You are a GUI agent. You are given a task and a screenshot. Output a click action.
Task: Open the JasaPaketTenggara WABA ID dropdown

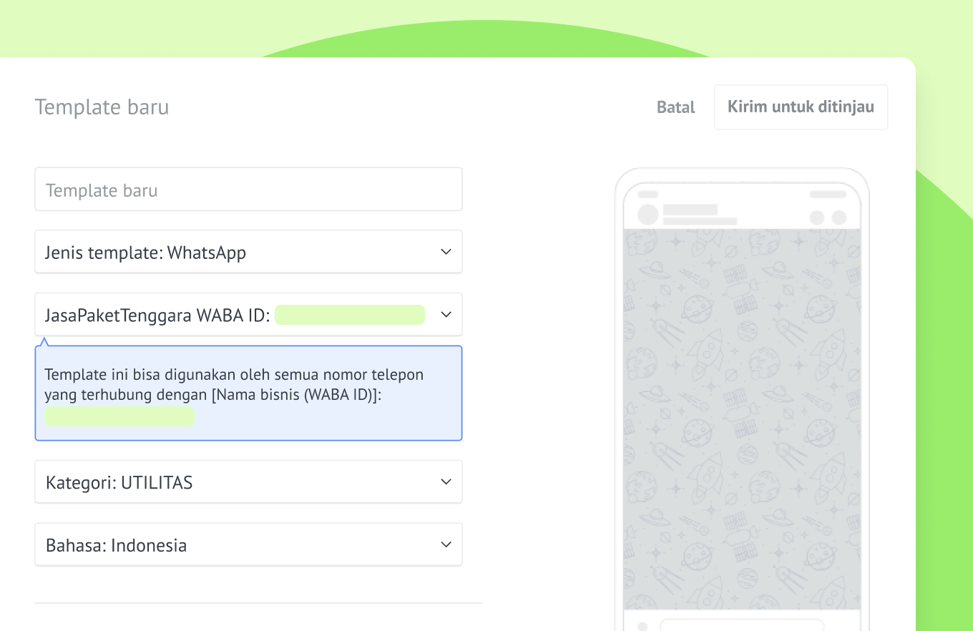248,315
